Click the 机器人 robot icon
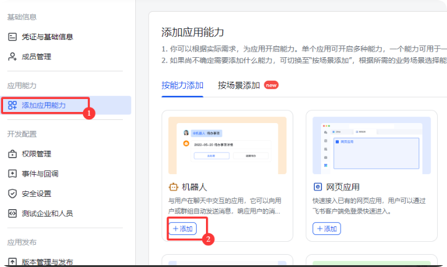447x267 pixels. coord(173,186)
